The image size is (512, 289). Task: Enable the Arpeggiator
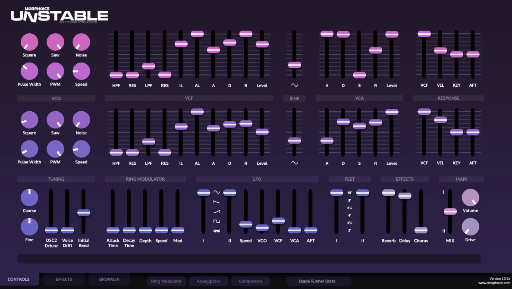(x=208, y=281)
